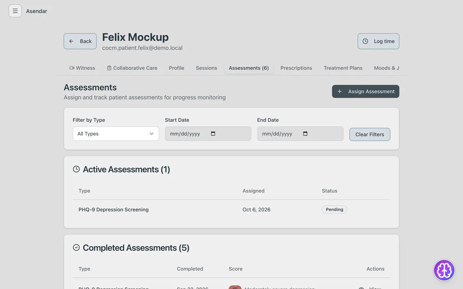Select the Sessions tab
The height and width of the screenshot is (289, 463).
[x=207, y=68]
